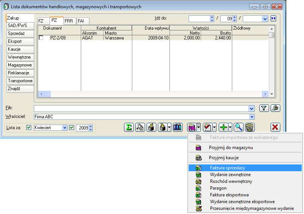Open the Kwiecień month dropdown

65,128
